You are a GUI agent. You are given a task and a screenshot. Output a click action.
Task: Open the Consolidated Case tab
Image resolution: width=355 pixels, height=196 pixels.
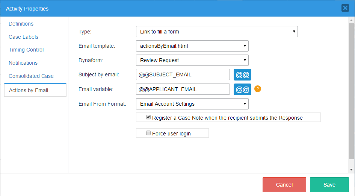coord(31,76)
